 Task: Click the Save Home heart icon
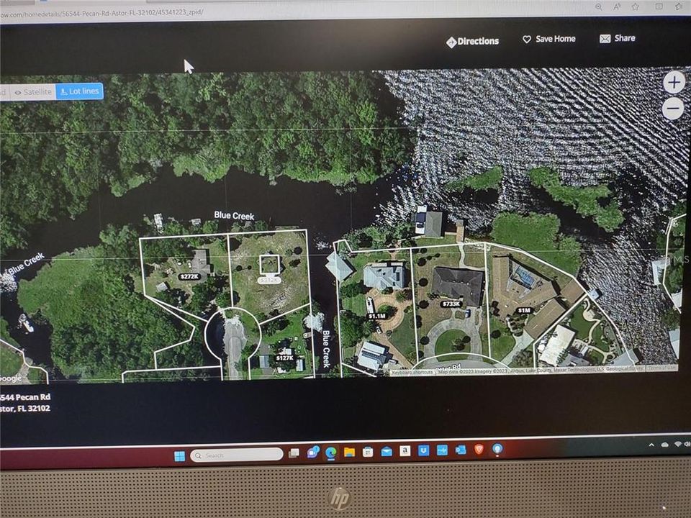528,39
